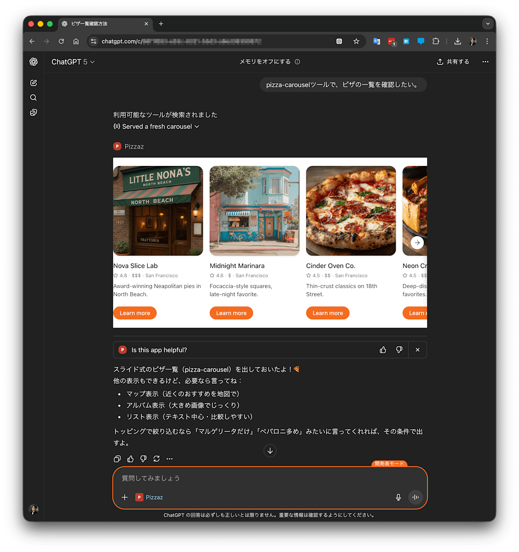The height and width of the screenshot is (552, 519).
Task: Click the Midnight Marinara title
Action: [237, 266]
